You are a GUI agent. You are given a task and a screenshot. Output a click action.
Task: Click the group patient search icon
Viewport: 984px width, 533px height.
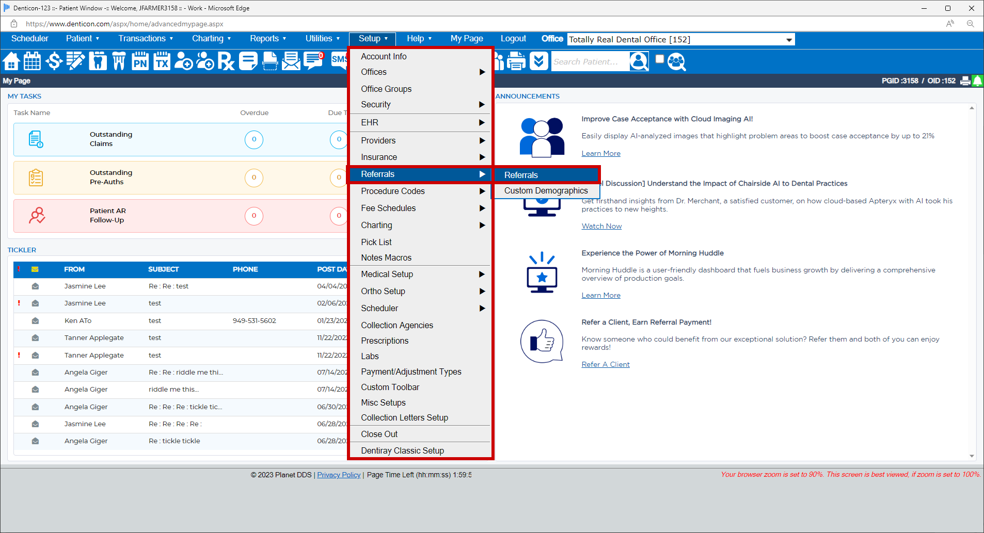click(676, 61)
